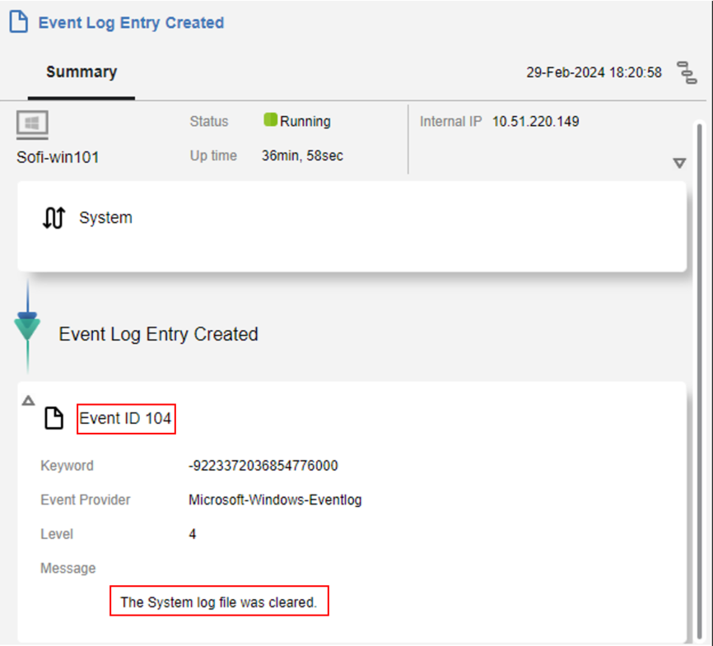This screenshot has height=646, width=713.
Task: Open the process tree hierarchy icon
Action: pos(687,72)
